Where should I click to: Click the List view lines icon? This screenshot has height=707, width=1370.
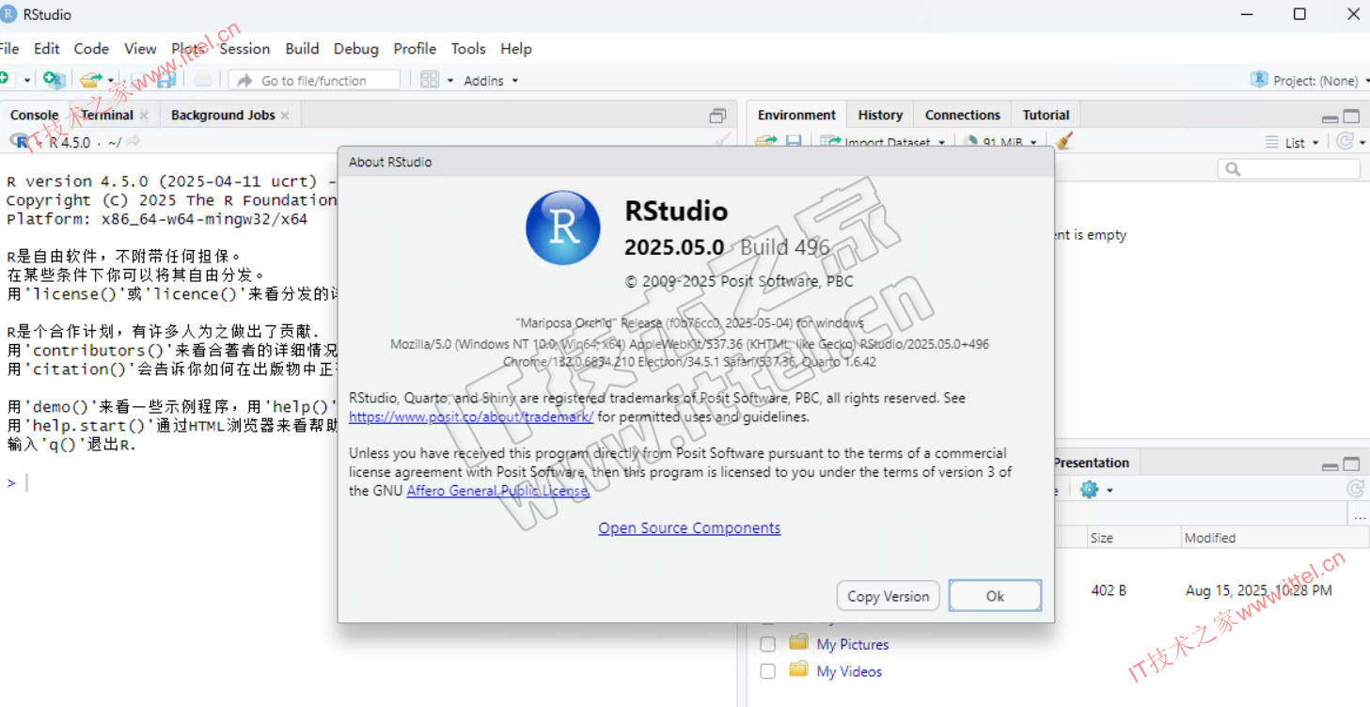tap(1271, 142)
